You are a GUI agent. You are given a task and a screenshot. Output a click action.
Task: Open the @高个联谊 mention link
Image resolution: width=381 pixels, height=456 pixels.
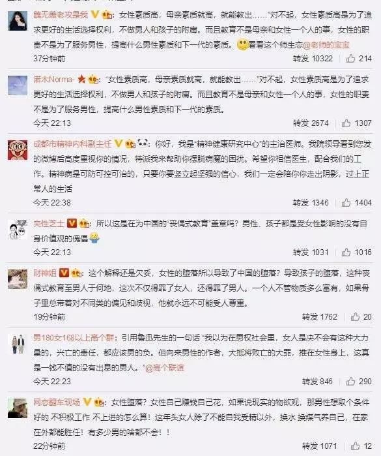(x=165, y=368)
